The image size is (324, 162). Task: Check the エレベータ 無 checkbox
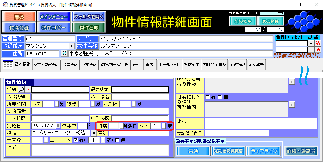(x=118, y=140)
